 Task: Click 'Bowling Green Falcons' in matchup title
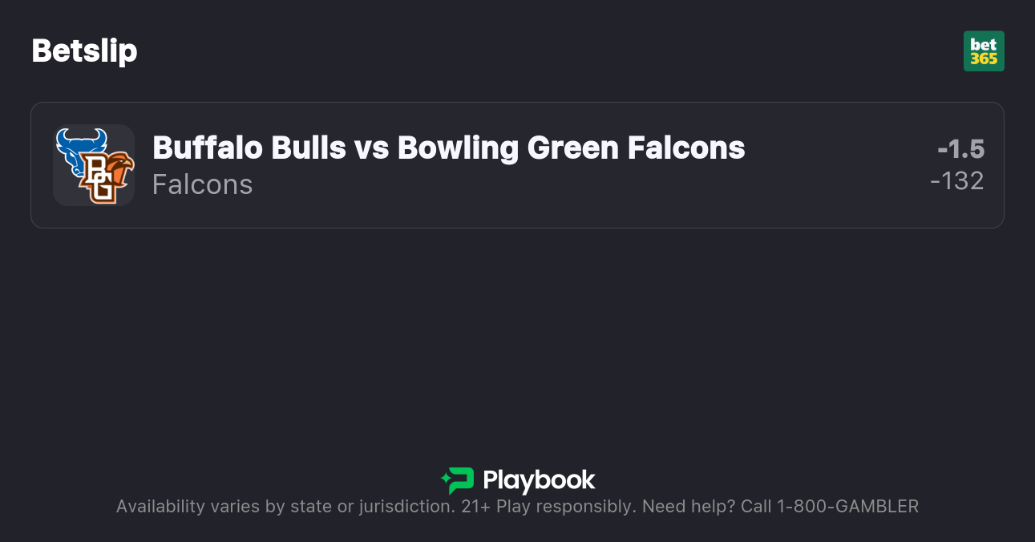click(571, 148)
